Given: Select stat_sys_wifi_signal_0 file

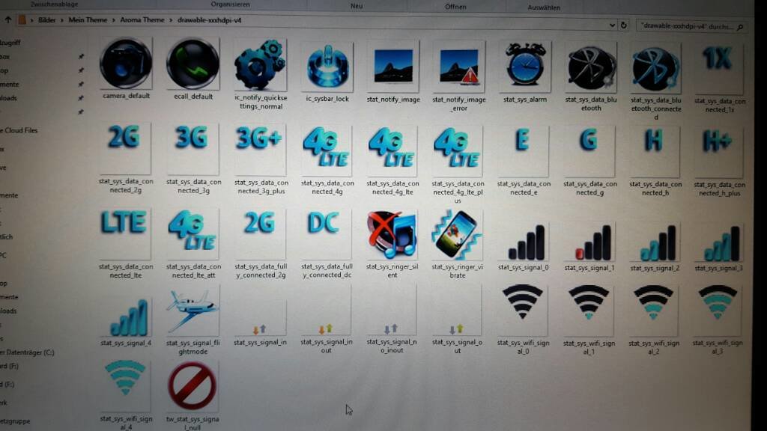Looking at the screenshot, I should (x=523, y=311).
